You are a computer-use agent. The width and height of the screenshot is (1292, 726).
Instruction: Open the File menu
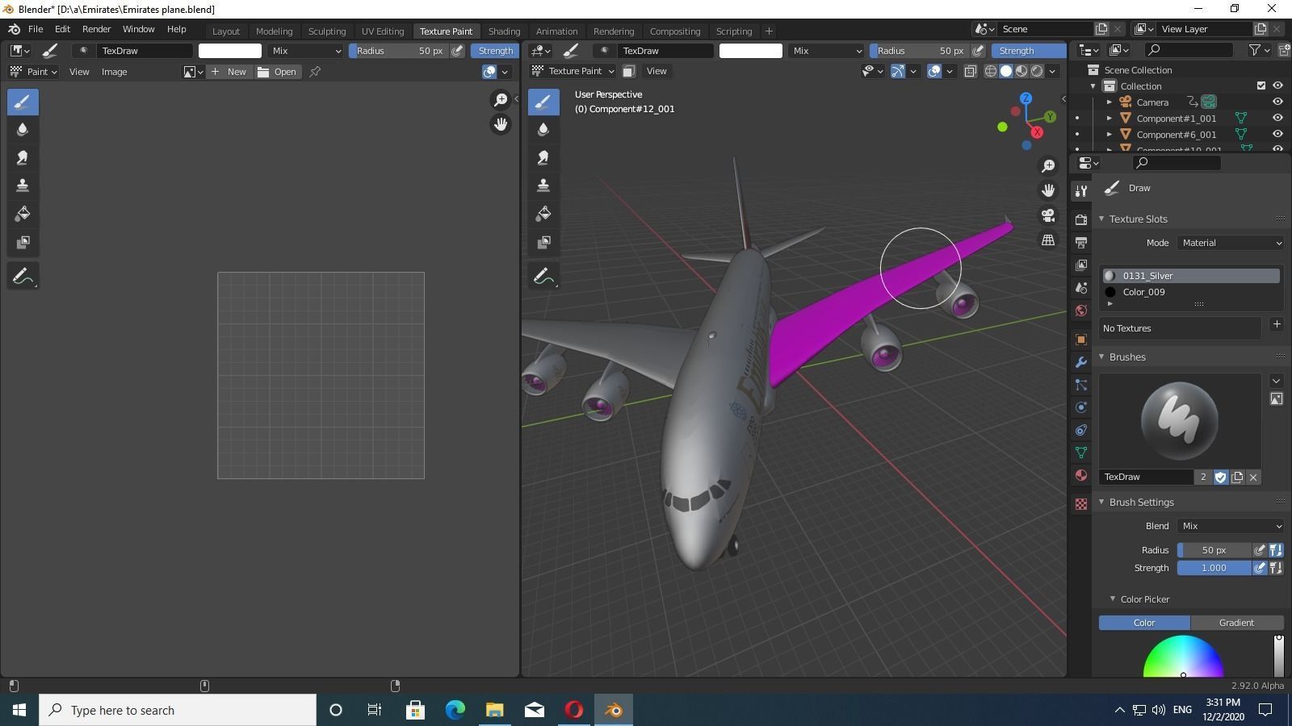point(36,29)
